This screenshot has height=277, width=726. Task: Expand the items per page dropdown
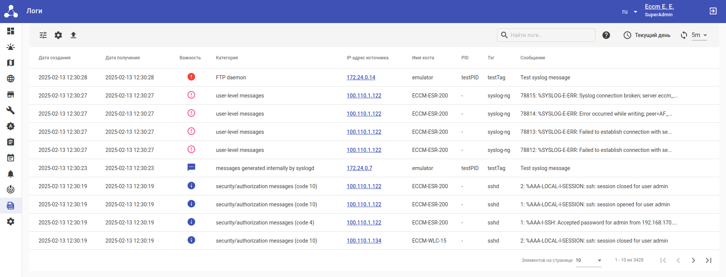[588, 260]
